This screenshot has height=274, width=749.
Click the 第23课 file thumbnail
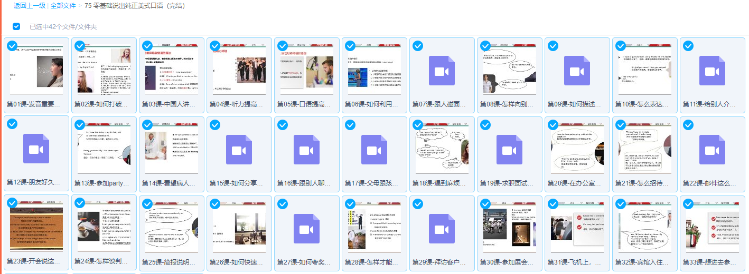(36, 228)
